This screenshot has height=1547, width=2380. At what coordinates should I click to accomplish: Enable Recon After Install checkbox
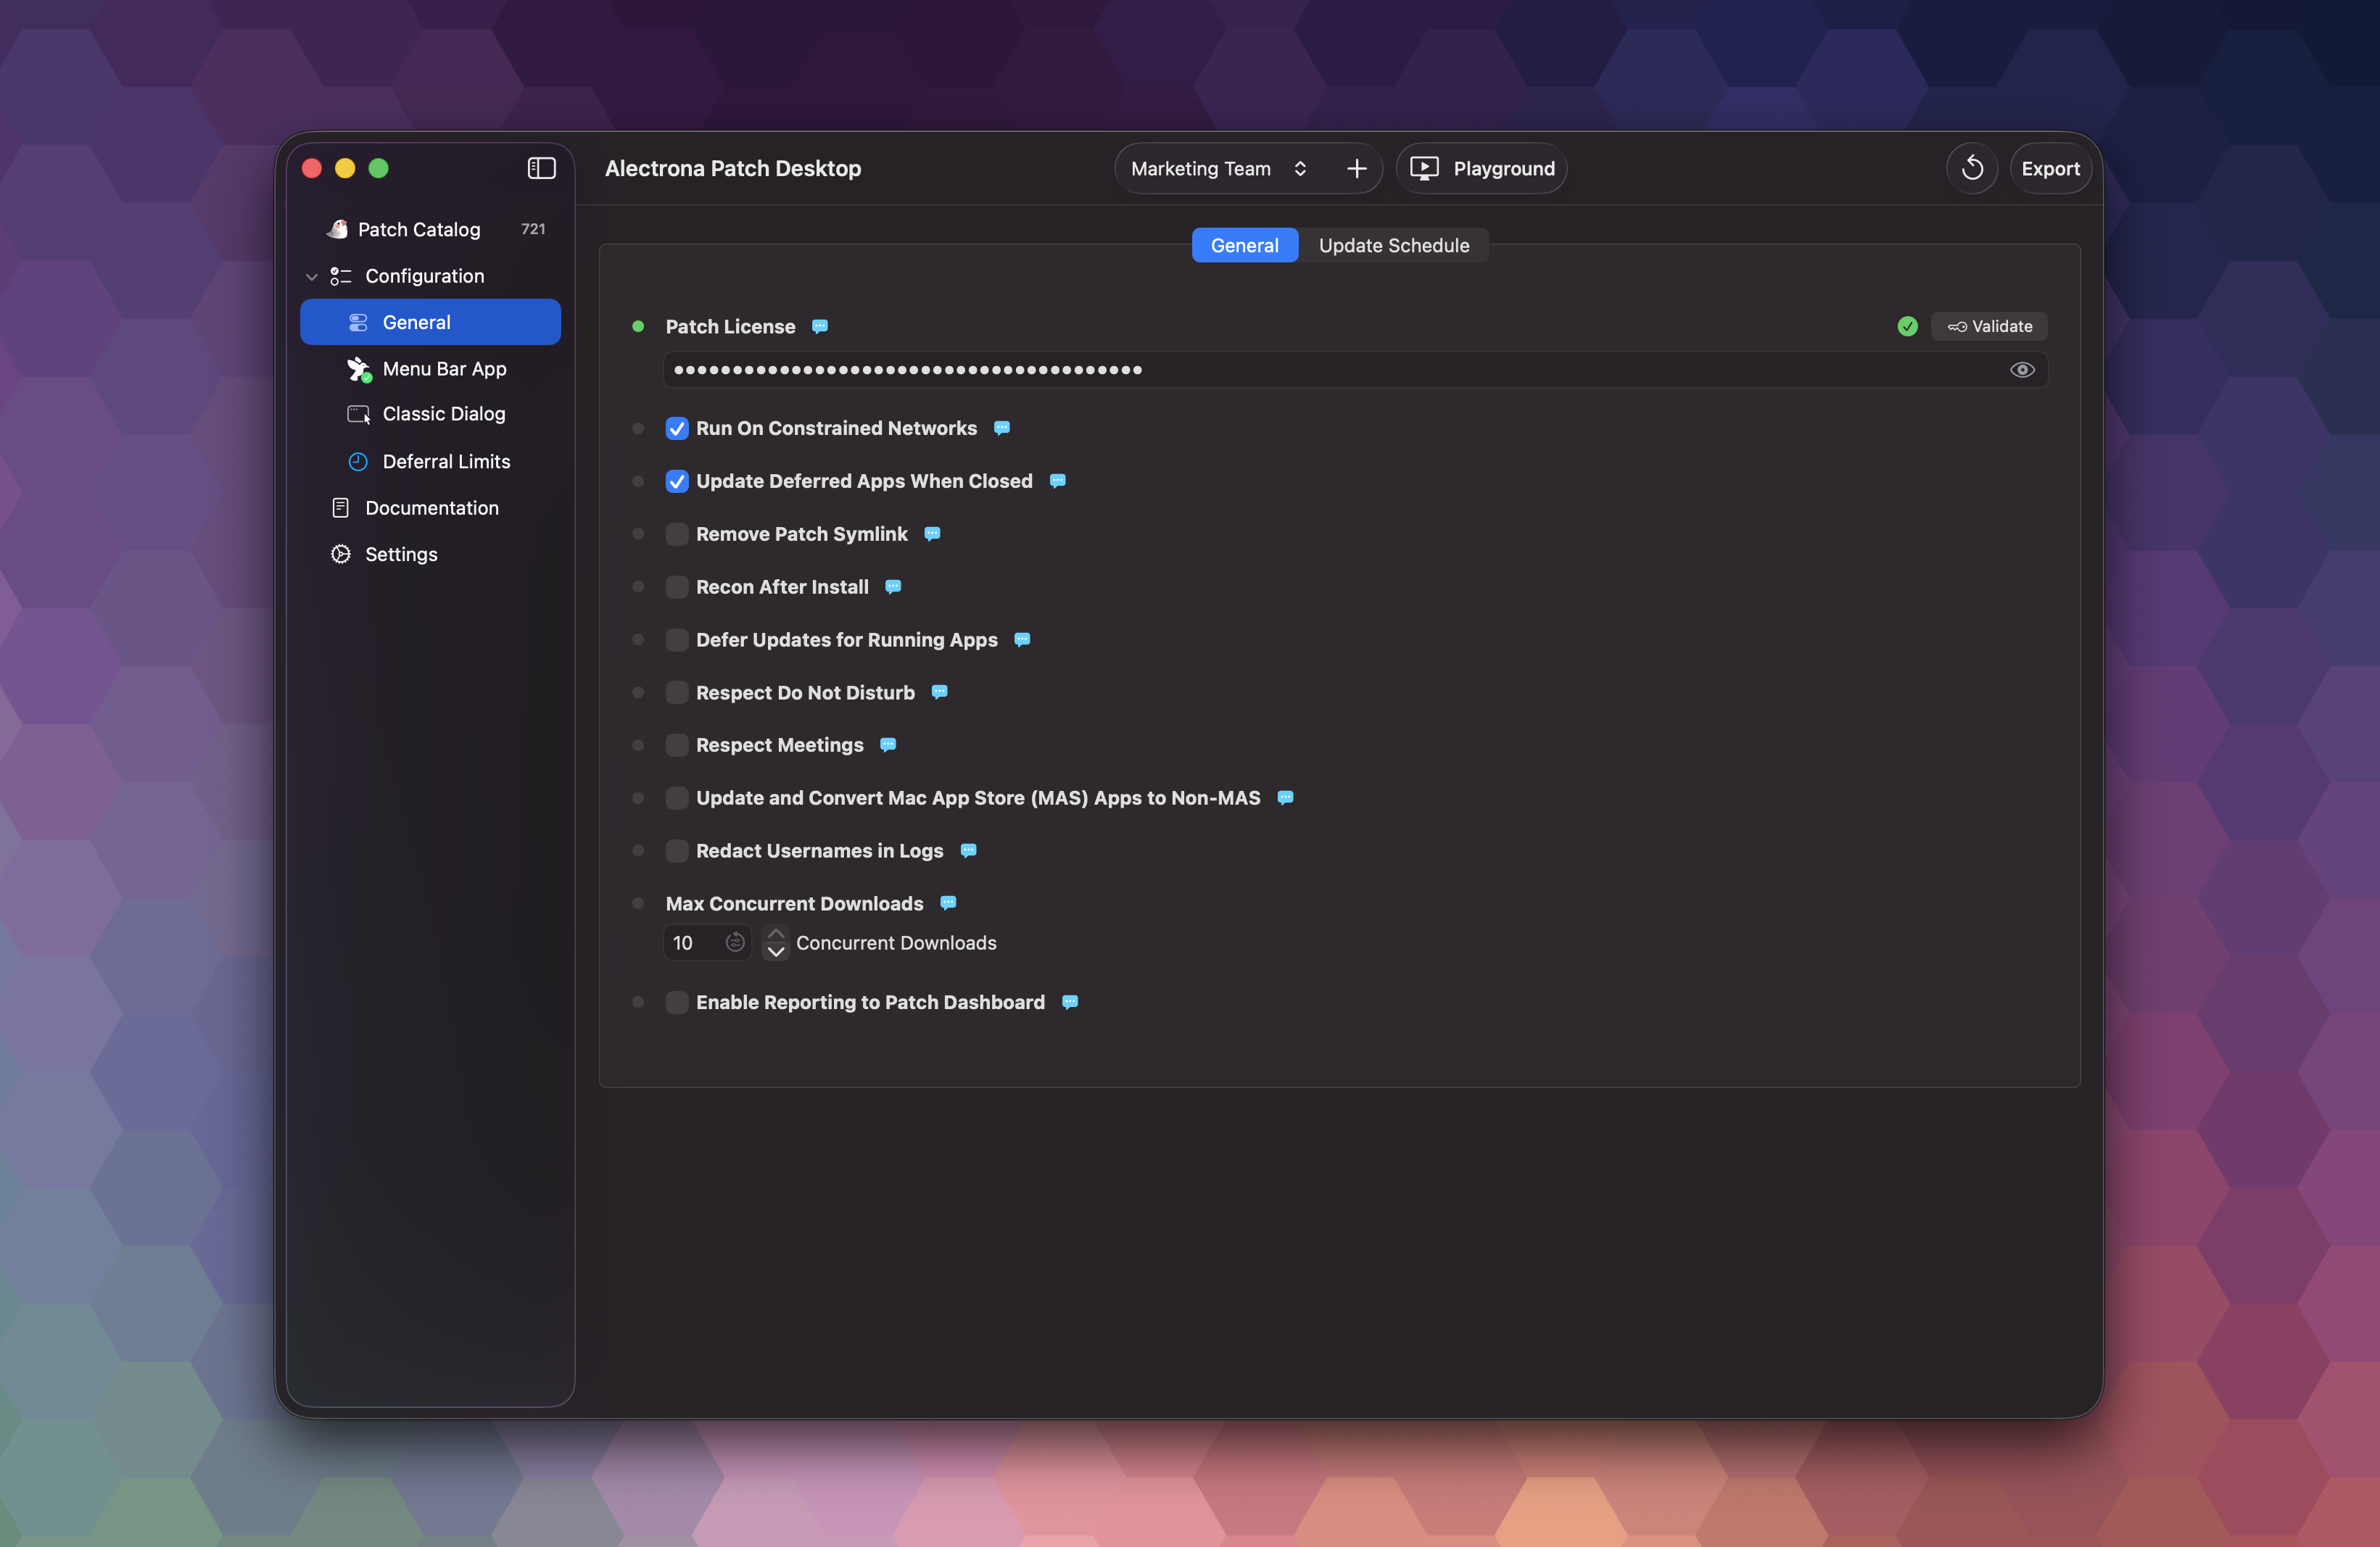677,586
